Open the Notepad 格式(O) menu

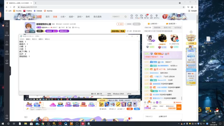(34, 39)
